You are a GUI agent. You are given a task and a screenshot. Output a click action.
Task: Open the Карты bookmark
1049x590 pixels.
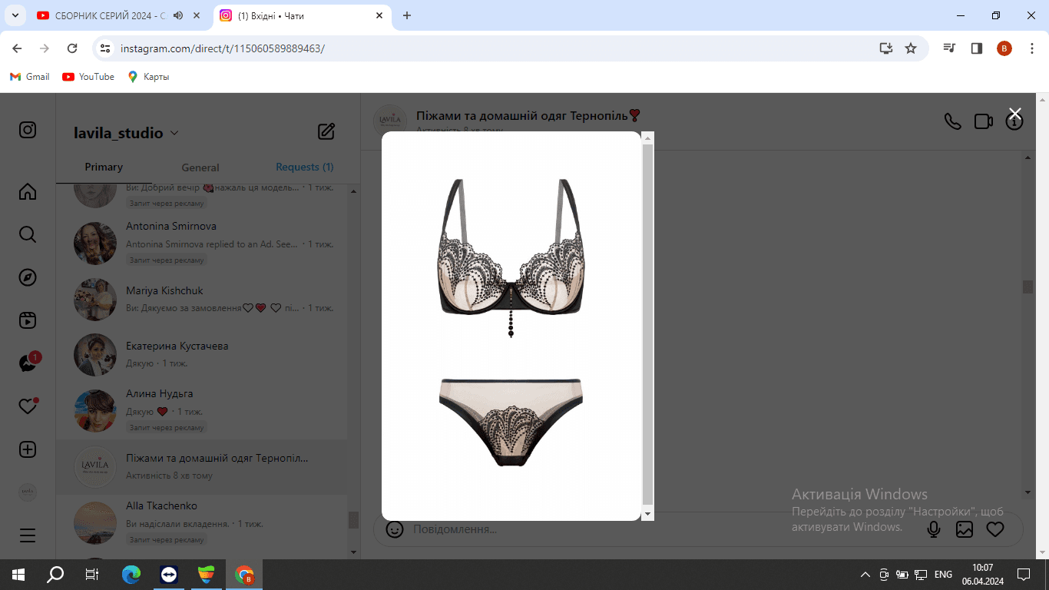point(148,77)
